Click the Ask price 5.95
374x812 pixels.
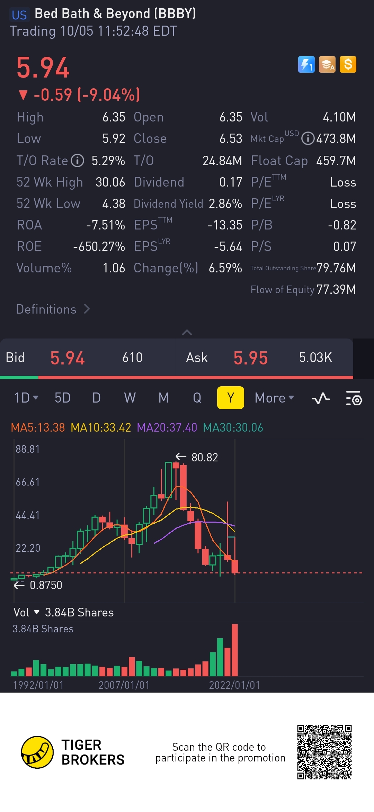pos(251,358)
